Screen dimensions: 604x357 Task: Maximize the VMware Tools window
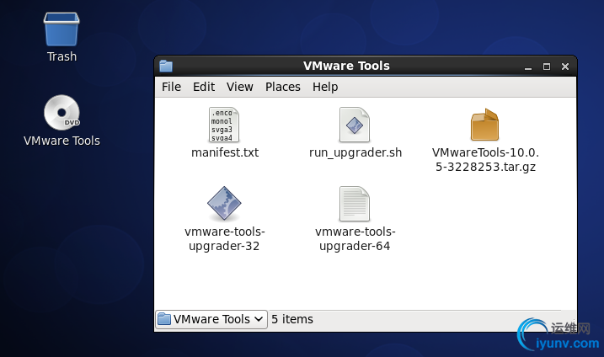coord(546,66)
